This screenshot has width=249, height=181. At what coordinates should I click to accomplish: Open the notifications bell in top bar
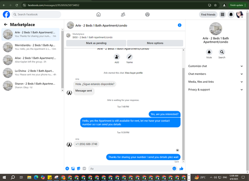(231, 14)
